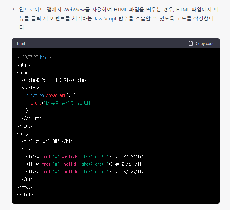This screenshot has width=230, height=210.
Task: Click the closing '</ul>' tag line
Action: [x=27, y=179]
